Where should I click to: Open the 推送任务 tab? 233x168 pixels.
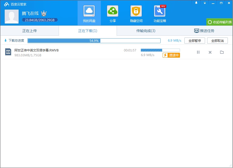[204, 31]
